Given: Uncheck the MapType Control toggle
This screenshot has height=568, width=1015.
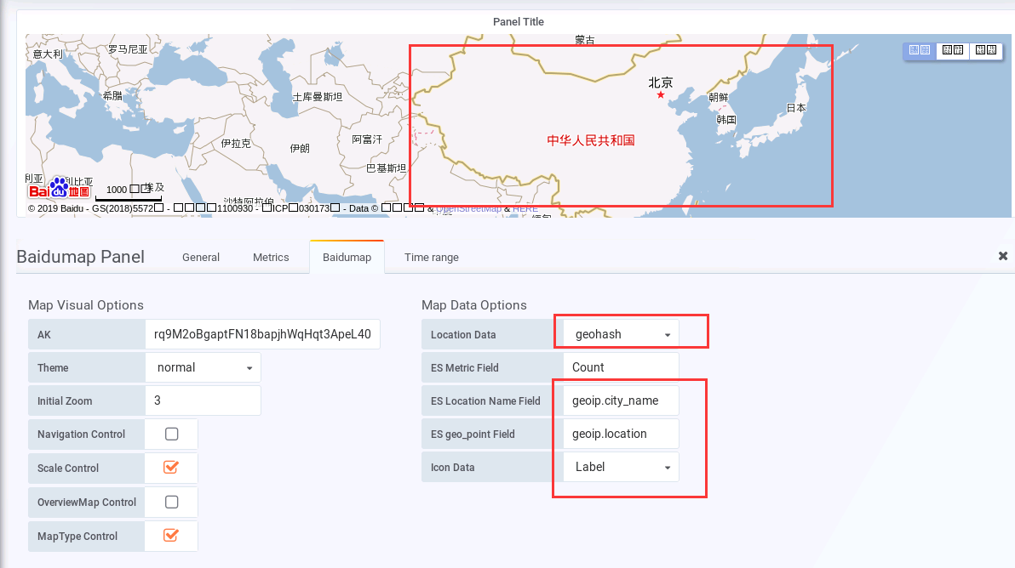Looking at the screenshot, I should (x=171, y=536).
